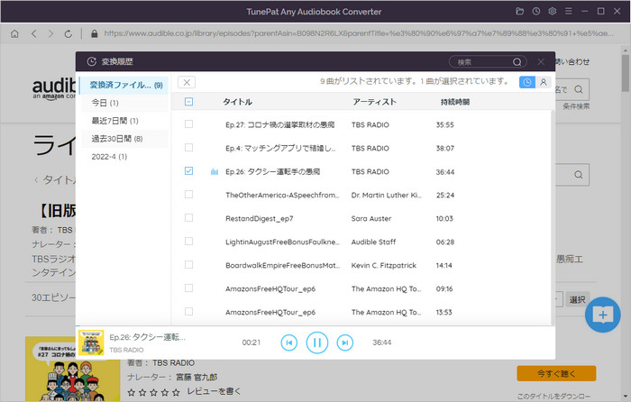Screen dimensions: 631x402
Task: Click the player album art thumbnail
Action: point(91,343)
